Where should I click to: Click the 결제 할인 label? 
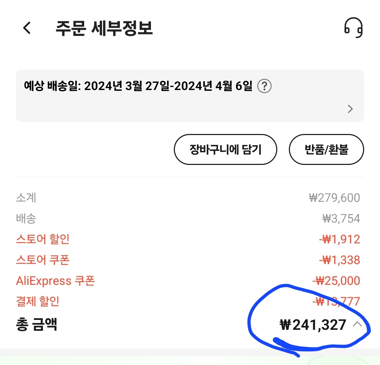(38, 301)
